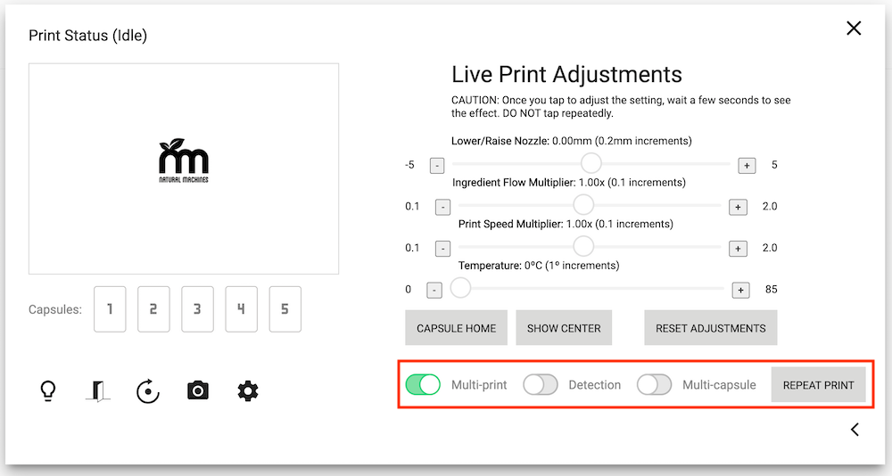The image size is (892, 476).
Task: Decrease Ingredient Flow Multiplier with minus
Action: pyautogui.click(x=442, y=207)
